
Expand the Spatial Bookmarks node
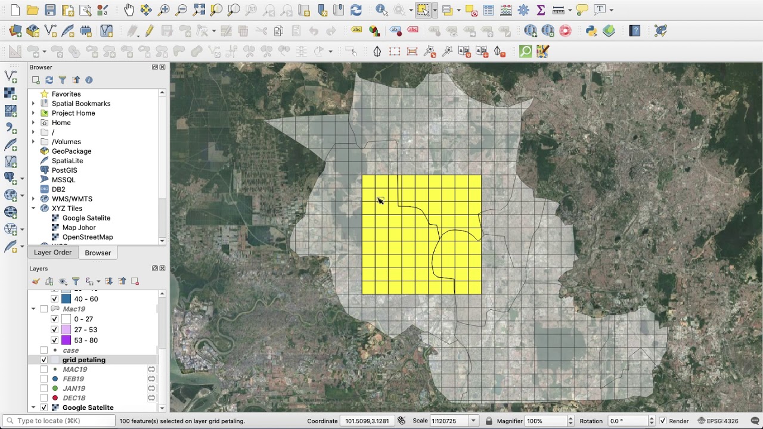pos(33,104)
